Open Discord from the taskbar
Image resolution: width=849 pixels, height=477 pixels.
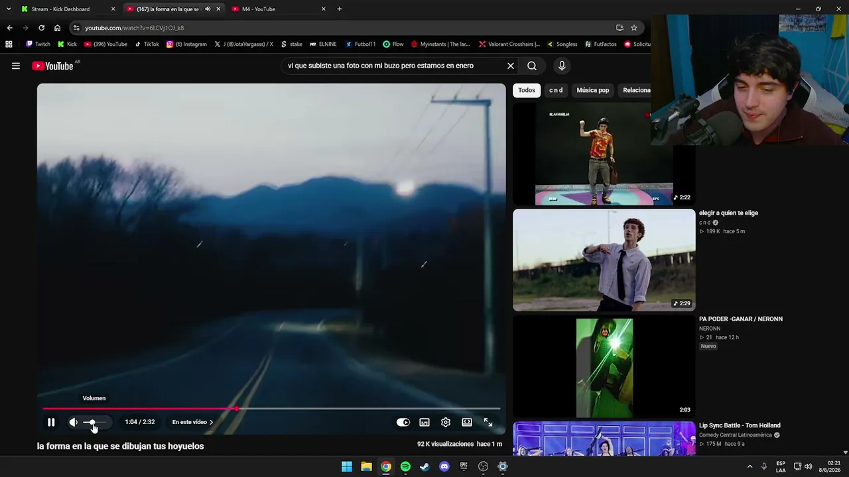coord(444,466)
